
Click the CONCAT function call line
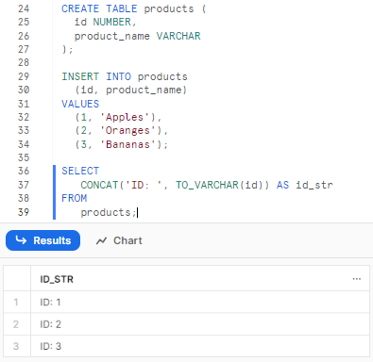pyautogui.click(x=207, y=185)
